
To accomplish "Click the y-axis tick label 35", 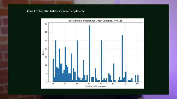I will click(x=46, y=24).
